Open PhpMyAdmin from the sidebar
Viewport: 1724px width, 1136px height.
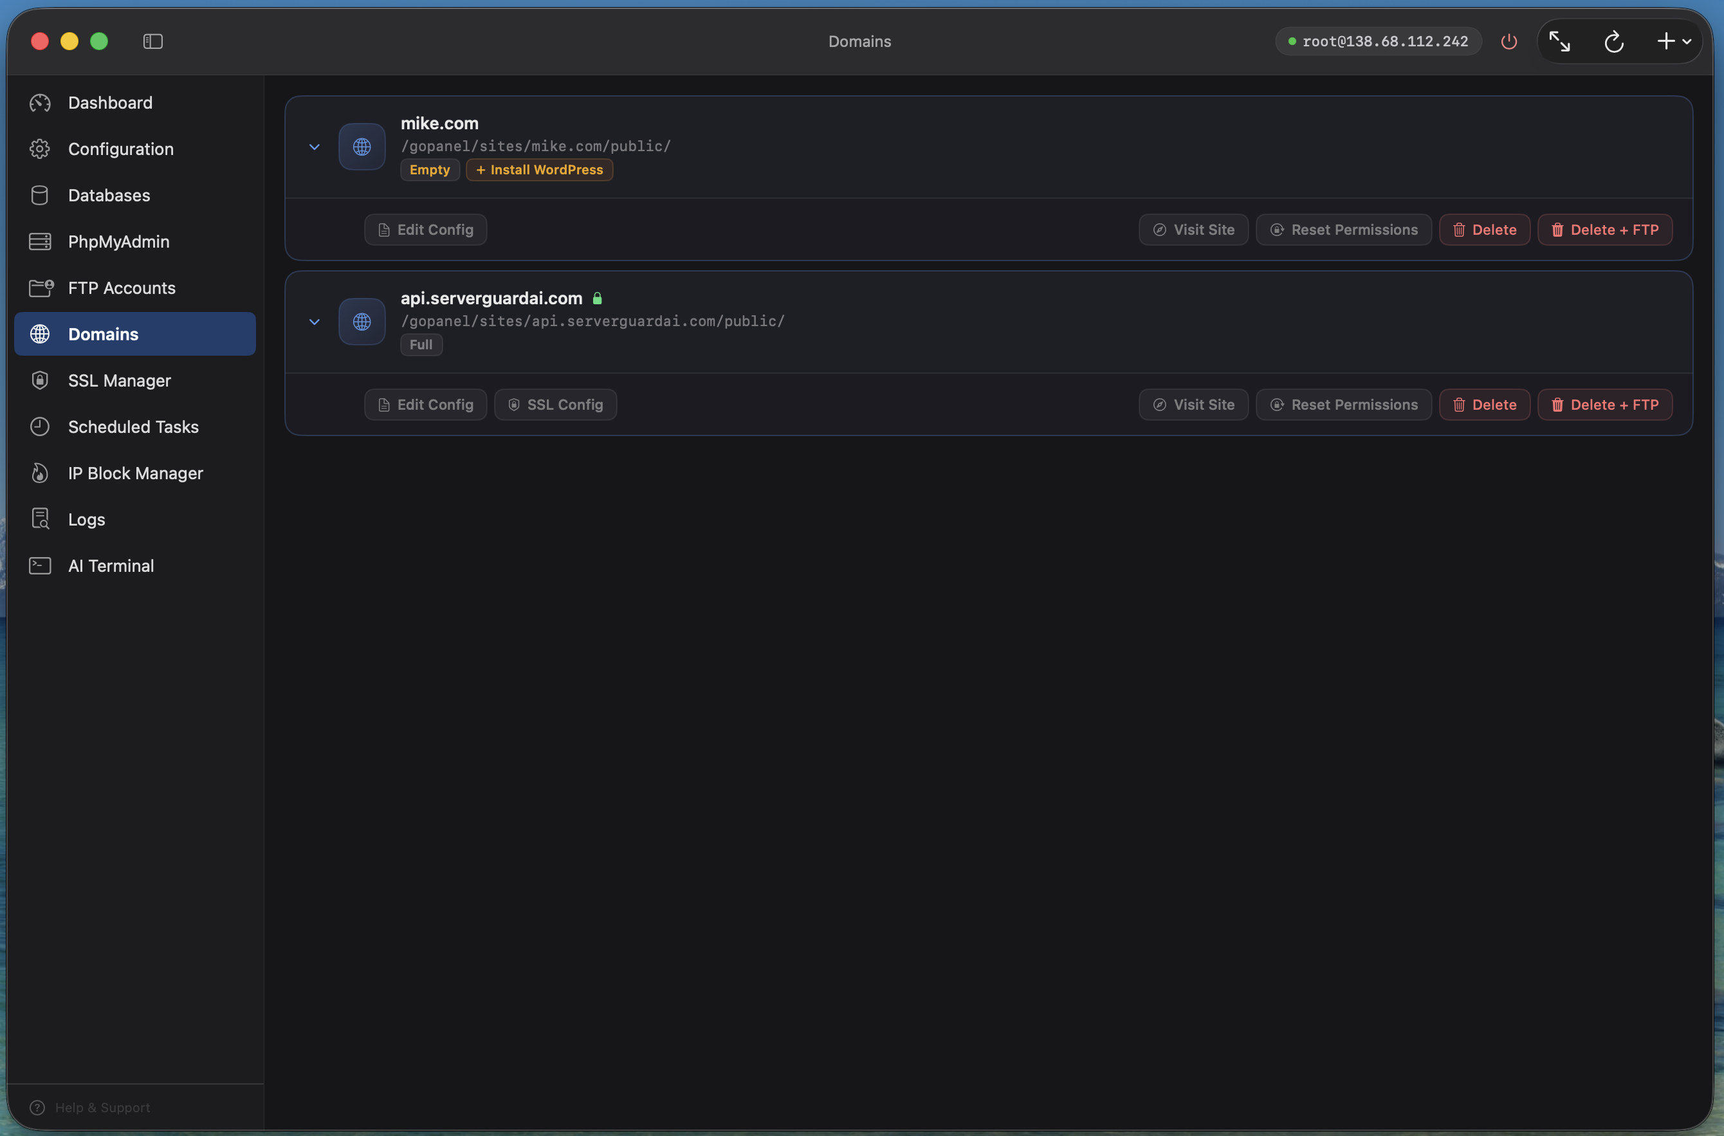[x=118, y=241]
